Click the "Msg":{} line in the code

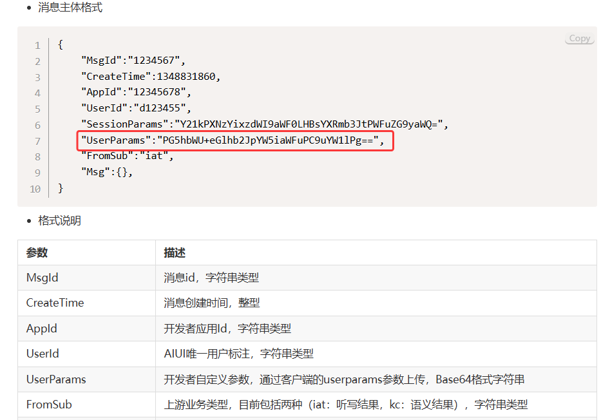(x=109, y=172)
